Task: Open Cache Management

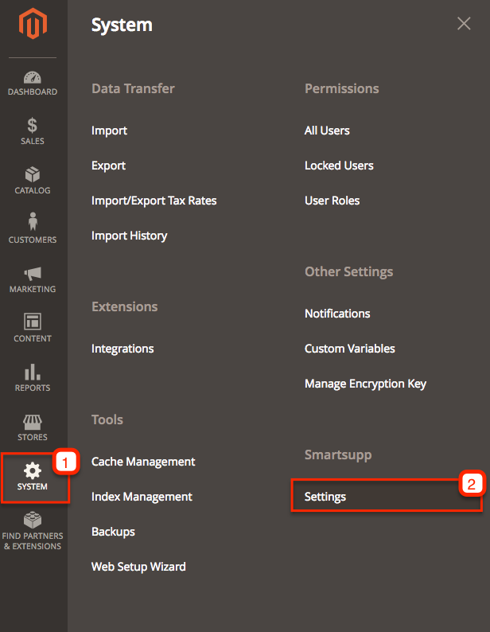Action: coord(143,462)
